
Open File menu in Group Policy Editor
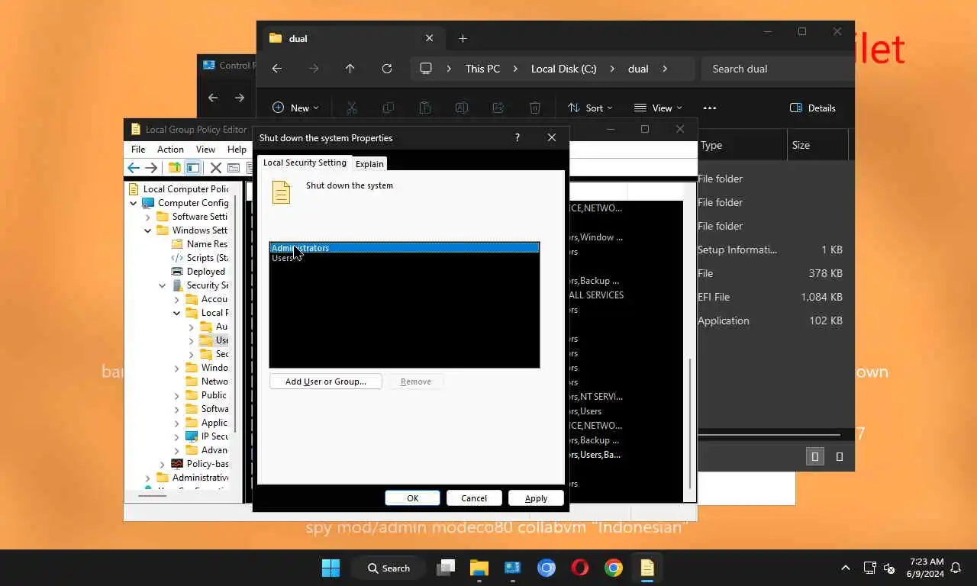tap(138, 150)
